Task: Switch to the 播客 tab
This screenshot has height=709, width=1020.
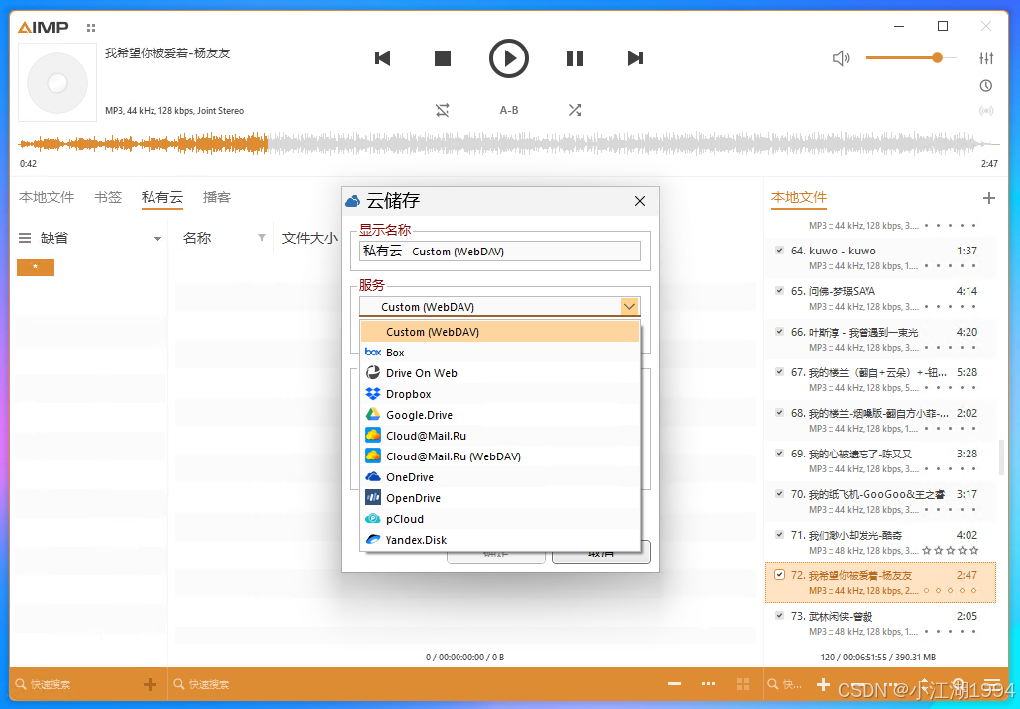Action: click(217, 197)
